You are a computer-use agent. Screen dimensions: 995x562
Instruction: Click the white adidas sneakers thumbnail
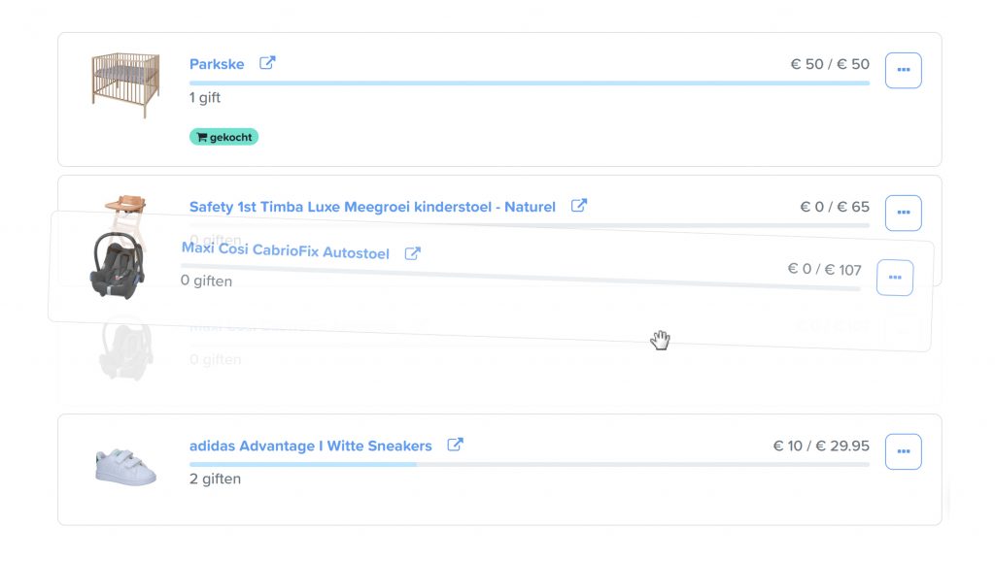(x=125, y=468)
